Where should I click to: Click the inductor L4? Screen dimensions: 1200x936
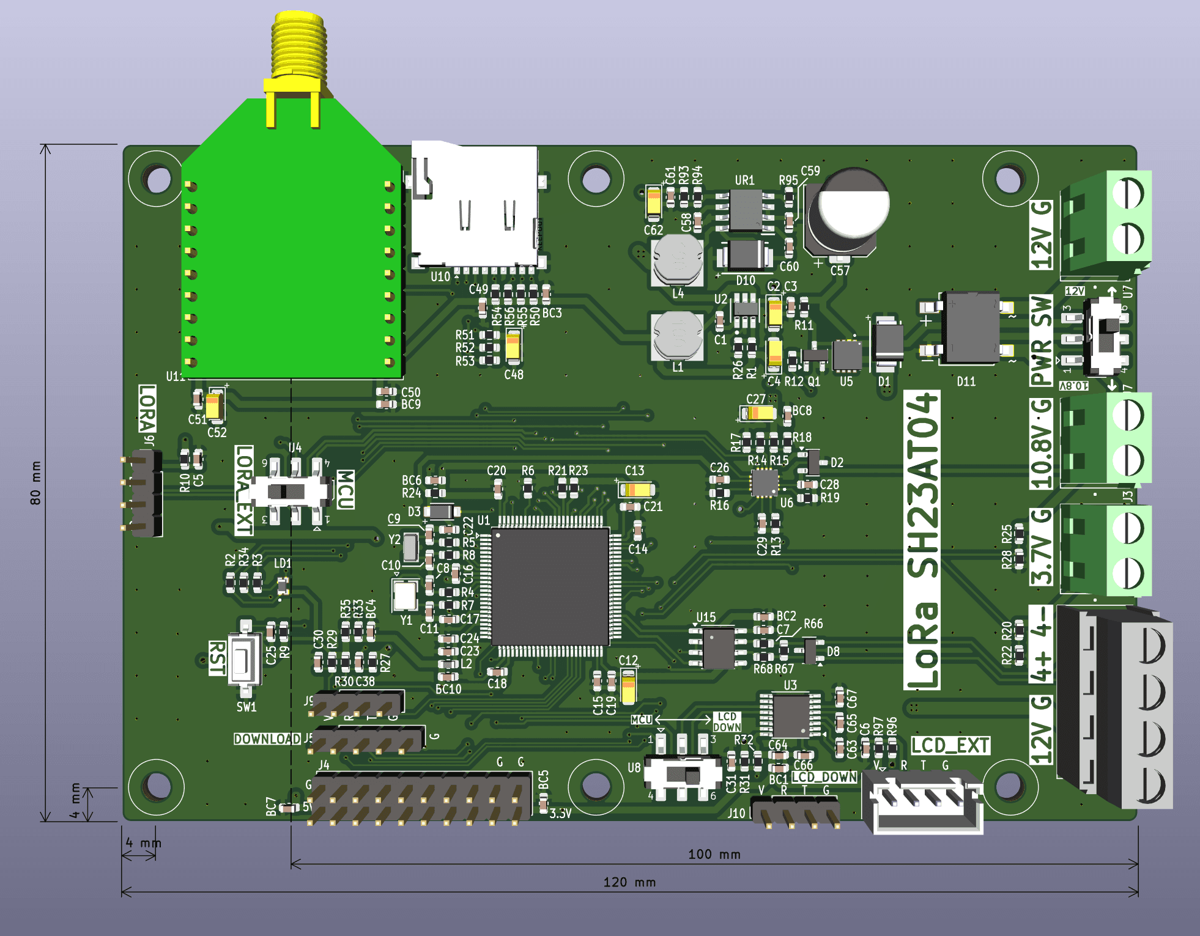pos(677,261)
